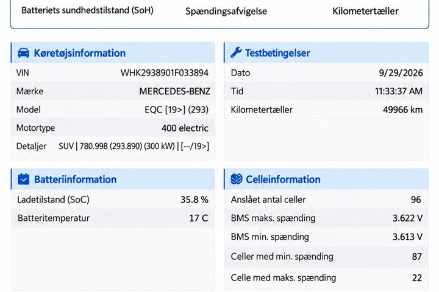Select BMS max voltage 3.622 V

coord(408,218)
